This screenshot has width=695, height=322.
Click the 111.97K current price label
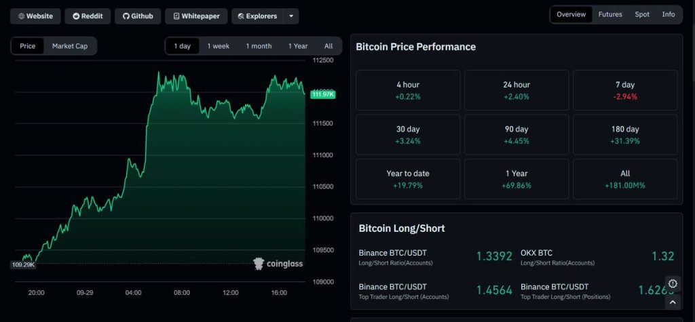click(322, 94)
